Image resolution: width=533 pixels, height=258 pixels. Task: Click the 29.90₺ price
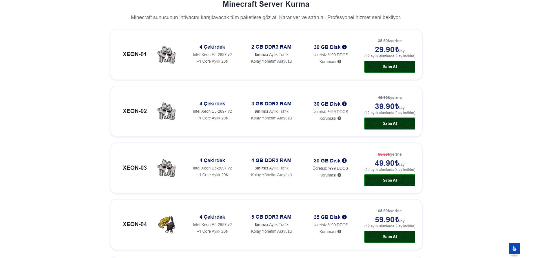(x=387, y=49)
